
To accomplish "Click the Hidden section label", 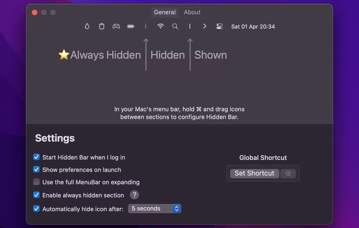I will click(x=168, y=55).
